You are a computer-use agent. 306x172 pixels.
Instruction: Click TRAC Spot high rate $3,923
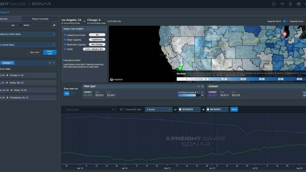click(99, 95)
